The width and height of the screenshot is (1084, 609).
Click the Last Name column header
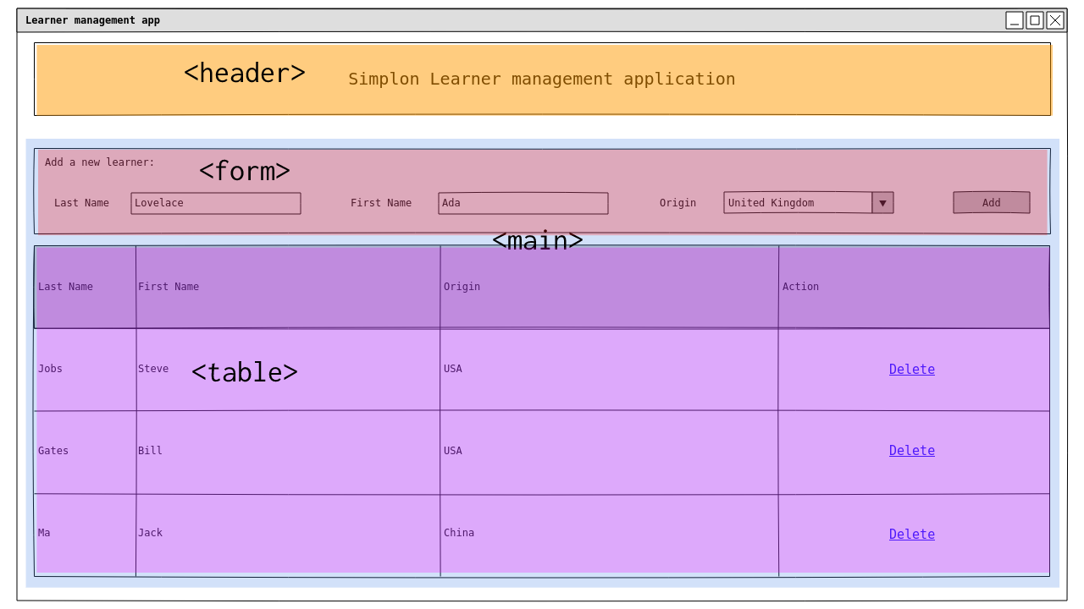click(66, 287)
